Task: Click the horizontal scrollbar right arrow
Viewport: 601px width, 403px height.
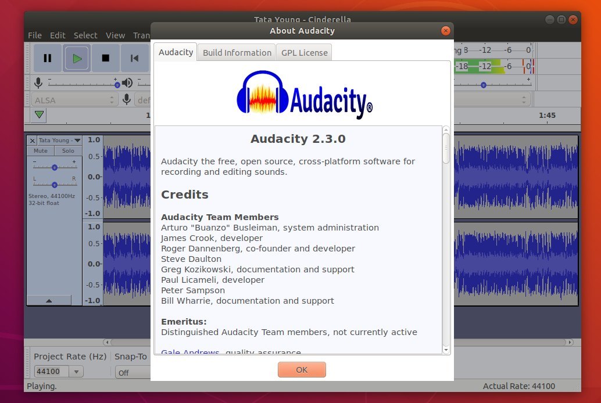Action: pos(570,342)
